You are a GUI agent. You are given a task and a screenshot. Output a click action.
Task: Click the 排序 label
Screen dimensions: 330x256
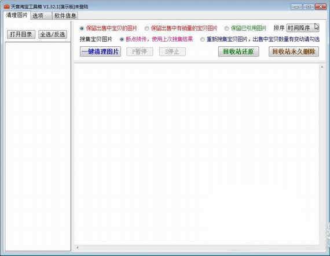click(x=279, y=28)
